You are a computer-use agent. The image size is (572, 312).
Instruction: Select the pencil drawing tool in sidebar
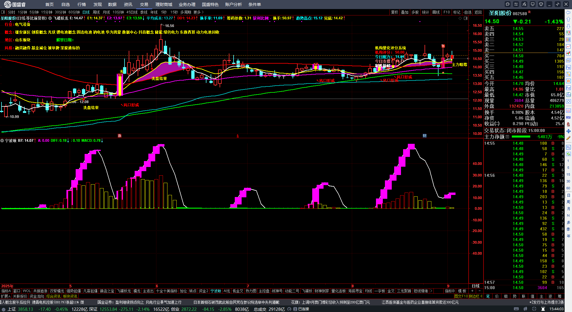click(x=568, y=138)
